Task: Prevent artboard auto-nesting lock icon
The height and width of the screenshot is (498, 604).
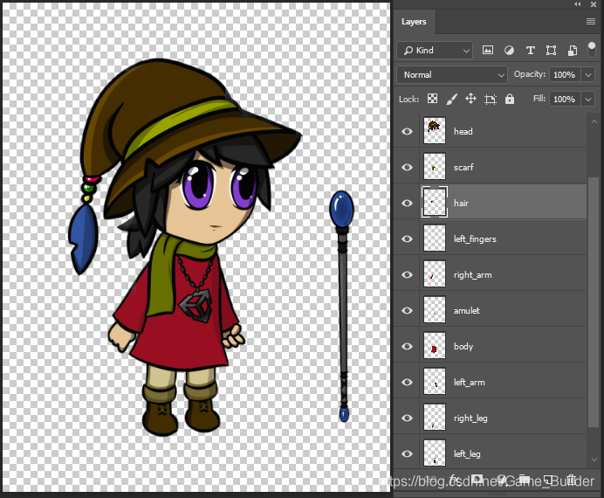Action: 490,100
